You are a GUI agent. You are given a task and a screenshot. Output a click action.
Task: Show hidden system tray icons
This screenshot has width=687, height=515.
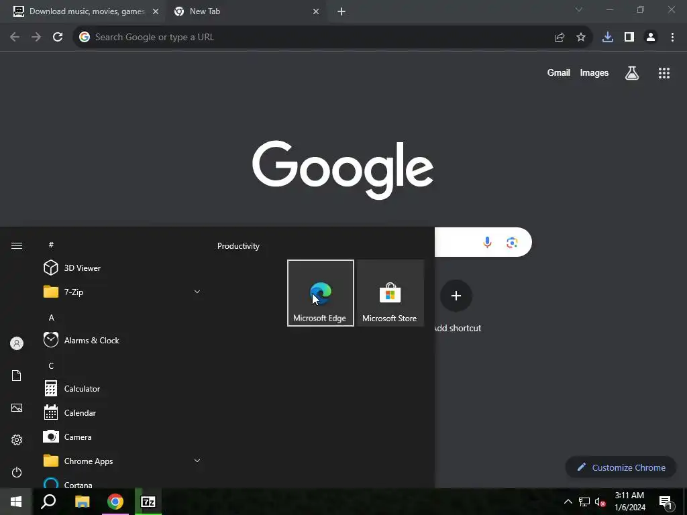click(x=568, y=502)
